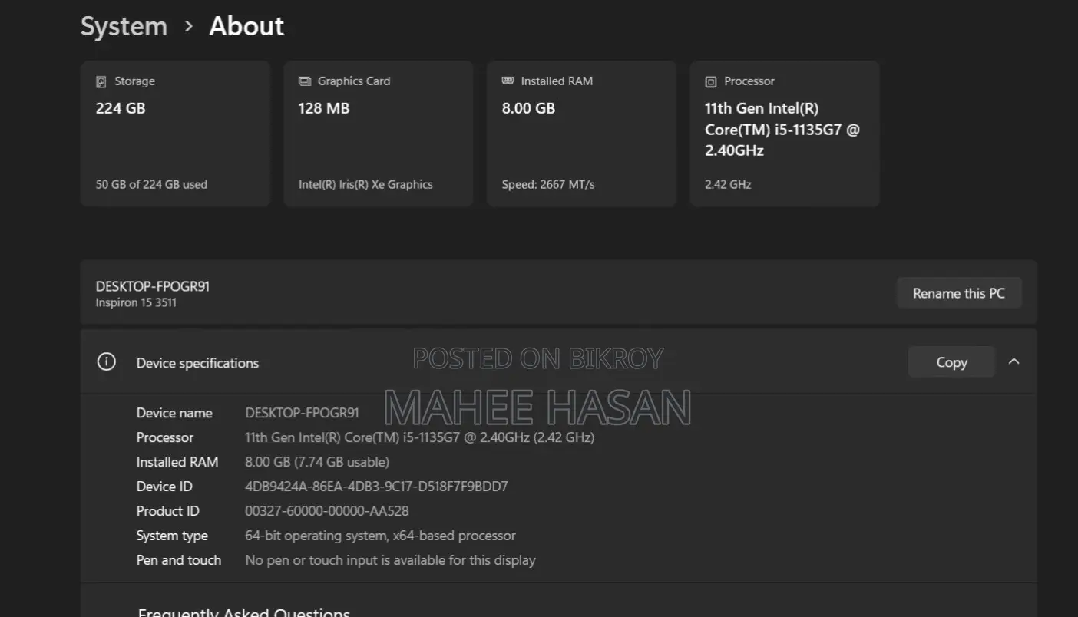Screen dimensions: 1078x617
Task: Open the 128 MB Graphics Card card
Action: click(379, 134)
